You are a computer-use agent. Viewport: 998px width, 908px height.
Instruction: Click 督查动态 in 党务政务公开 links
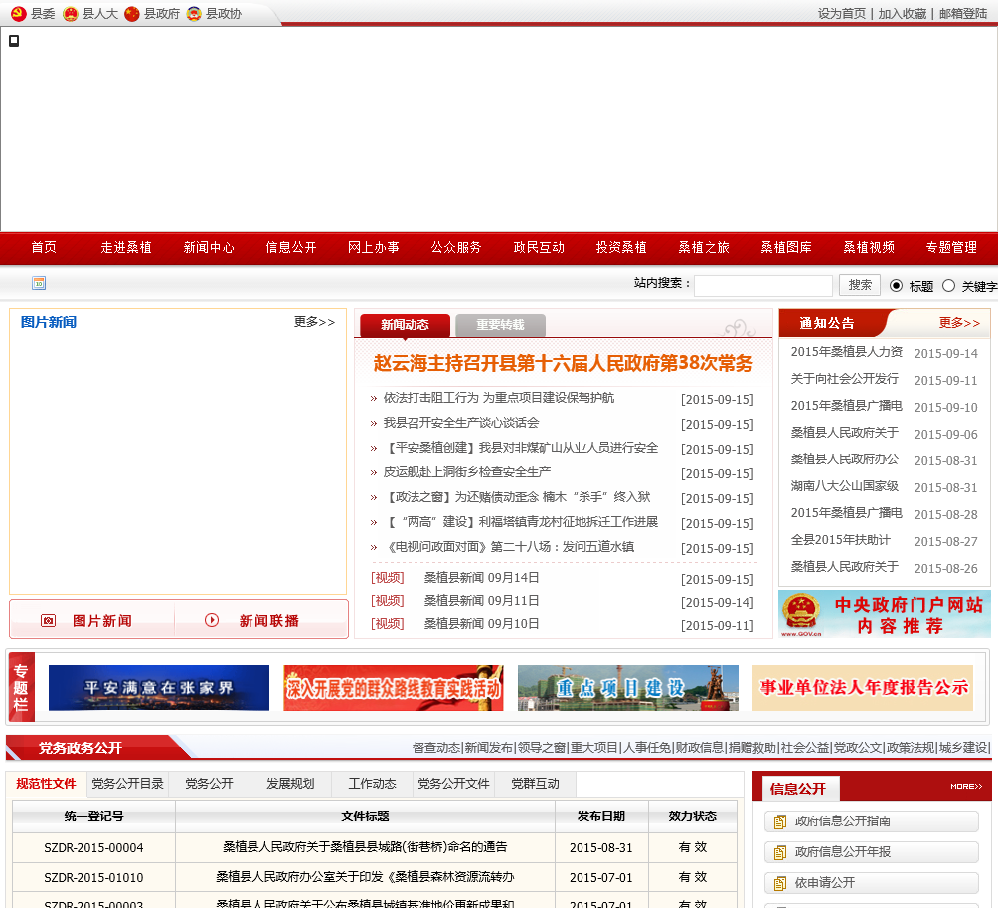(x=436, y=748)
